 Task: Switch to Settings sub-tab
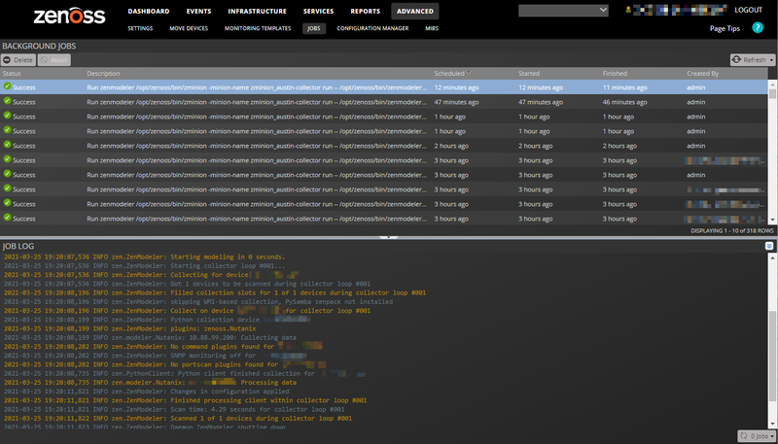(x=140, y=28)
